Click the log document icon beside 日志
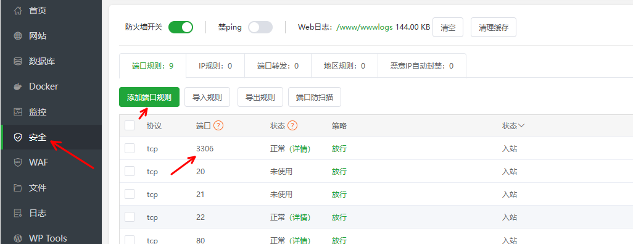The image size is (633, 244). coord(18,213)
